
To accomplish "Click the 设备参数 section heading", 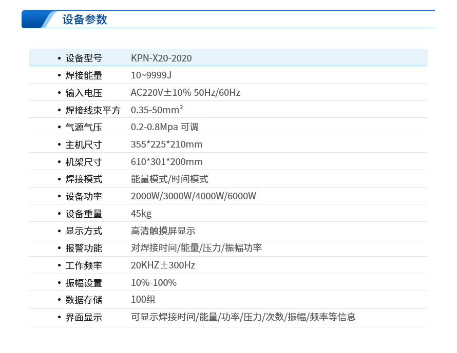I will [85, 19].
